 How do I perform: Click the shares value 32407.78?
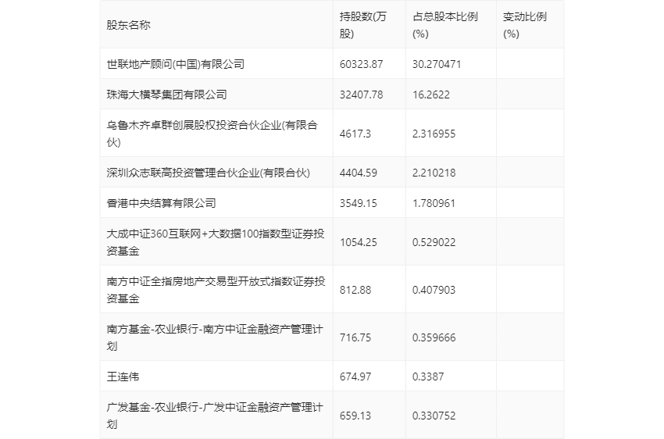(361, 95)
